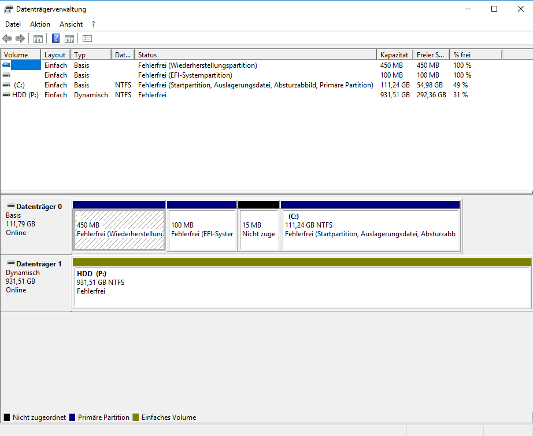Open the Datei menu

(x=13, y=24)
